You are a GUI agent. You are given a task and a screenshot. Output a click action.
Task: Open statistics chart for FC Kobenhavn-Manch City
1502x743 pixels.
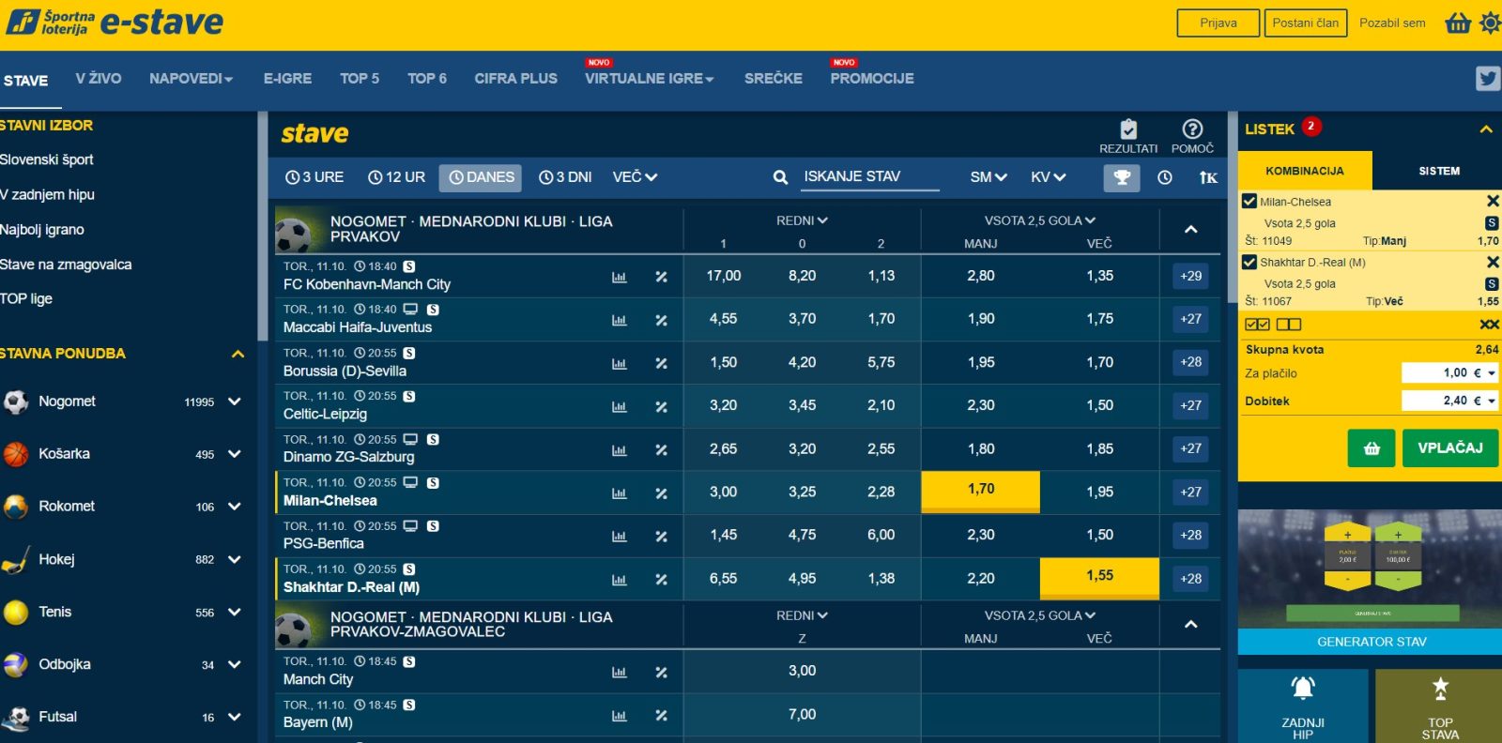[620, 277]
